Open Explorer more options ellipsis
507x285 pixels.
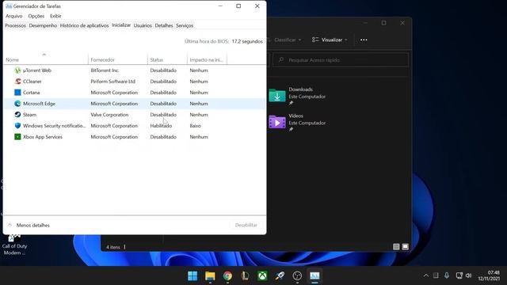[x=364, y=40]
